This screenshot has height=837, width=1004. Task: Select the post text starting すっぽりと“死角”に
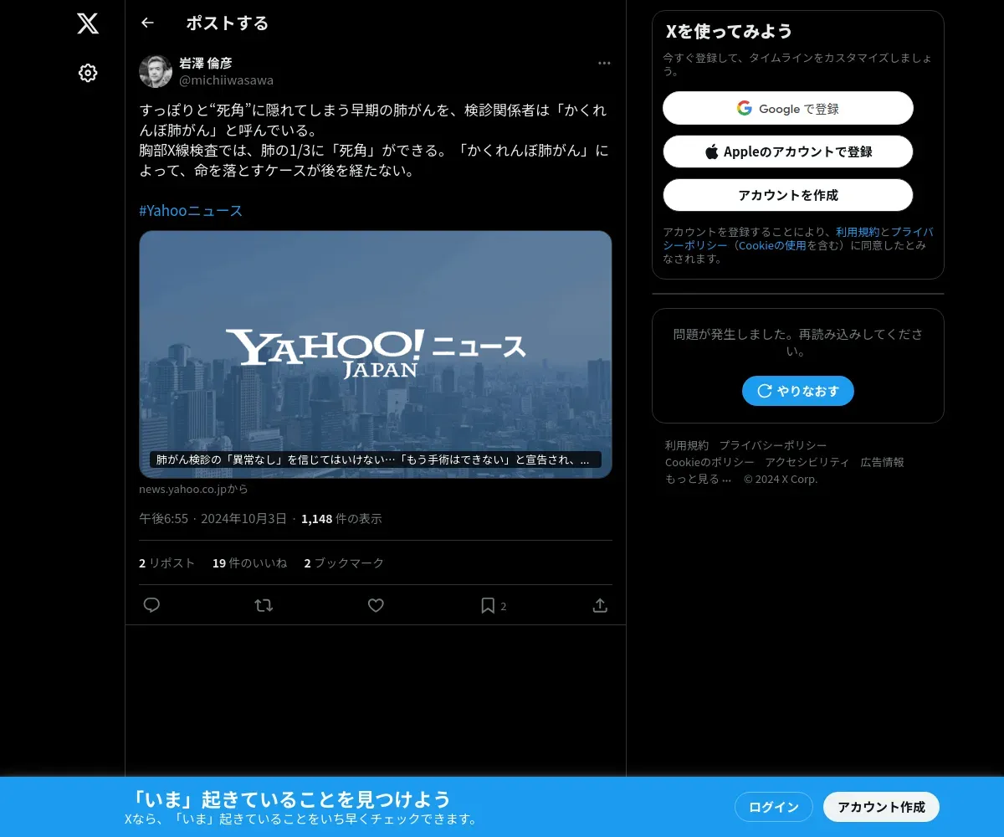point(375,141)
